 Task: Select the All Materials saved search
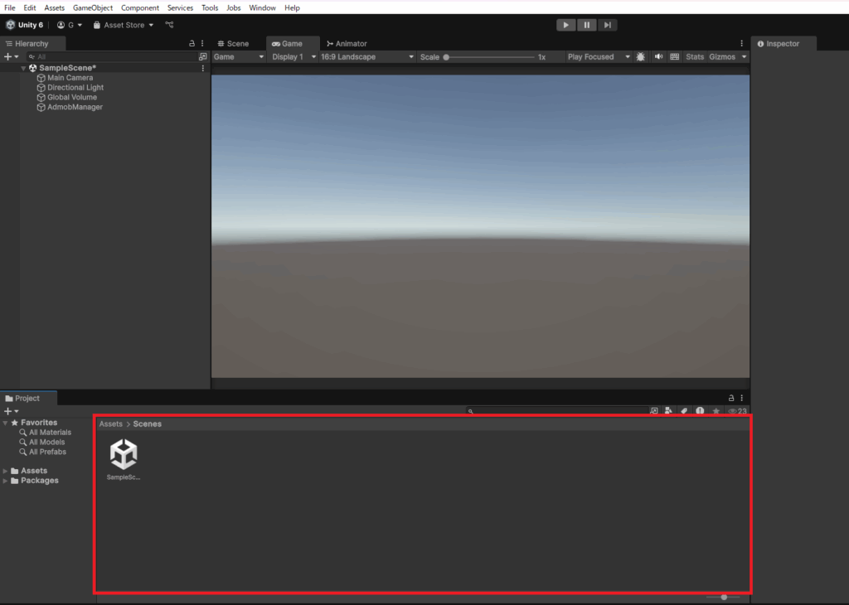click(50, 433)
